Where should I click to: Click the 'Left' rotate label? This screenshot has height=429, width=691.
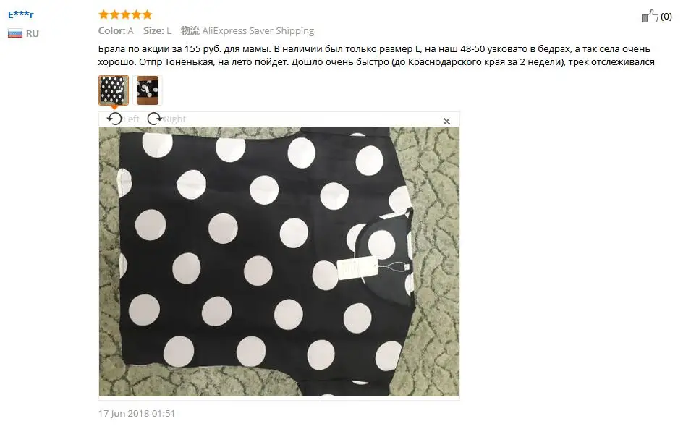[x=131, y=119]
